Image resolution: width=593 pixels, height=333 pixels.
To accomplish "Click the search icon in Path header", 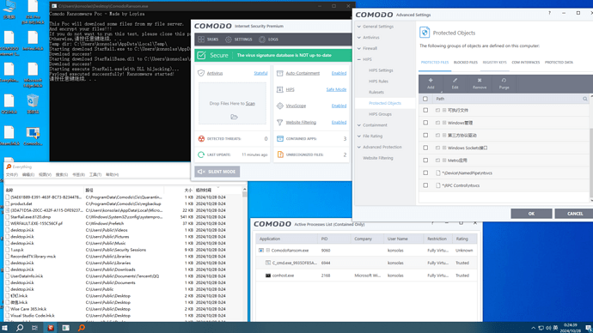I will click(584, 99).
